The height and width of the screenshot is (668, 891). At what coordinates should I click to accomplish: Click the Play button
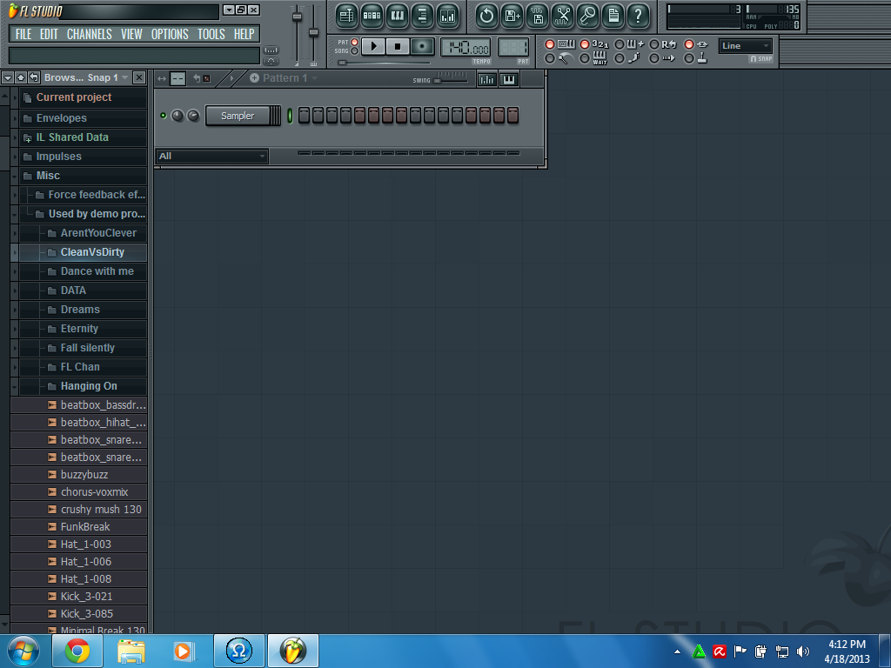(x=373, y=47)
